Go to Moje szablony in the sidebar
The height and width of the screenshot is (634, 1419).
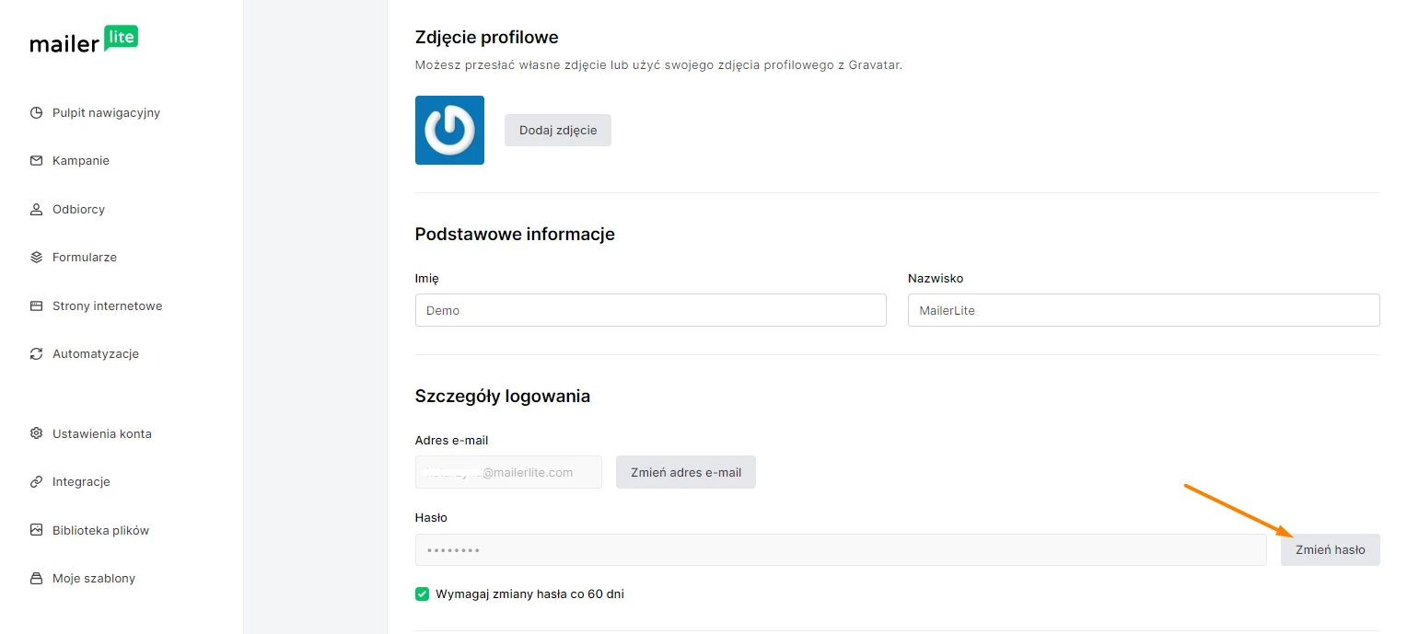93,579
